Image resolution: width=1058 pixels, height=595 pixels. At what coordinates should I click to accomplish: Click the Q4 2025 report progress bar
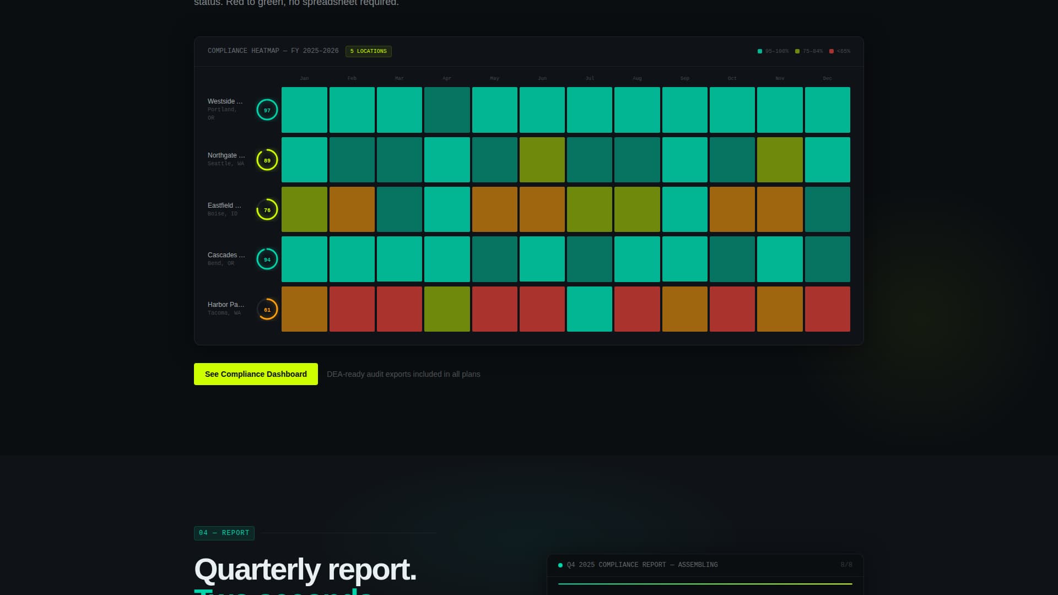pos(705,583)
